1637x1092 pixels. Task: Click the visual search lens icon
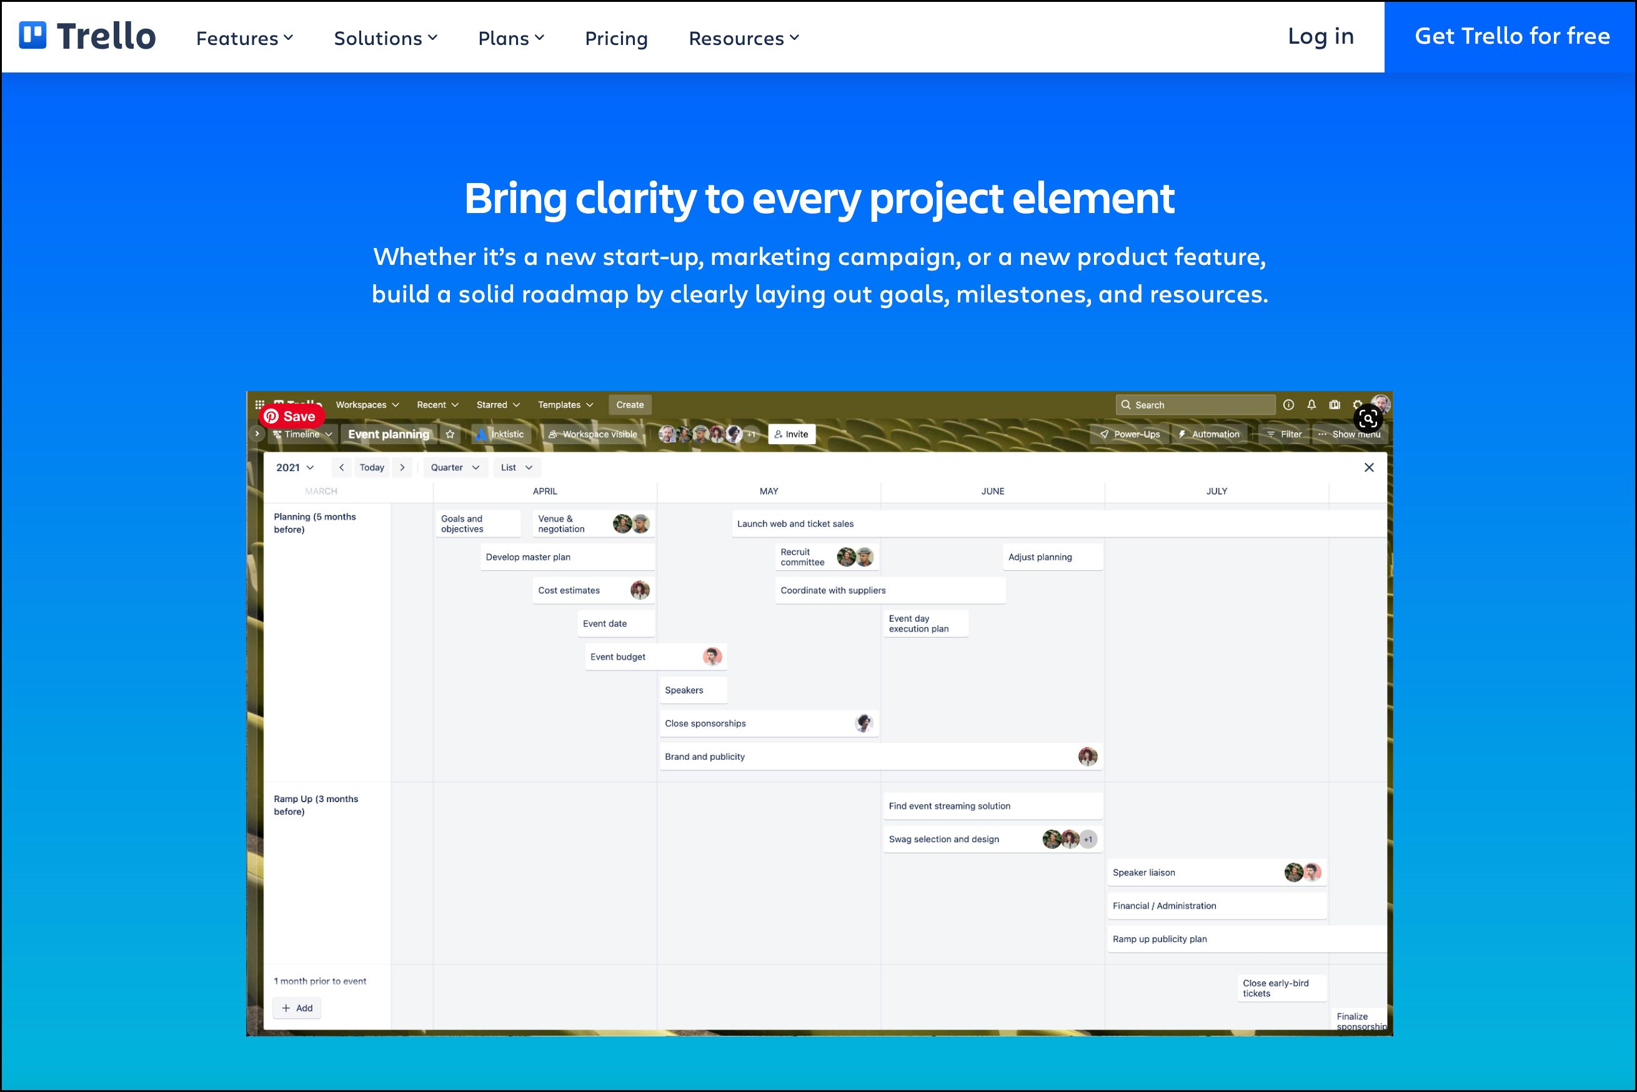click(x=1368, y=419)
